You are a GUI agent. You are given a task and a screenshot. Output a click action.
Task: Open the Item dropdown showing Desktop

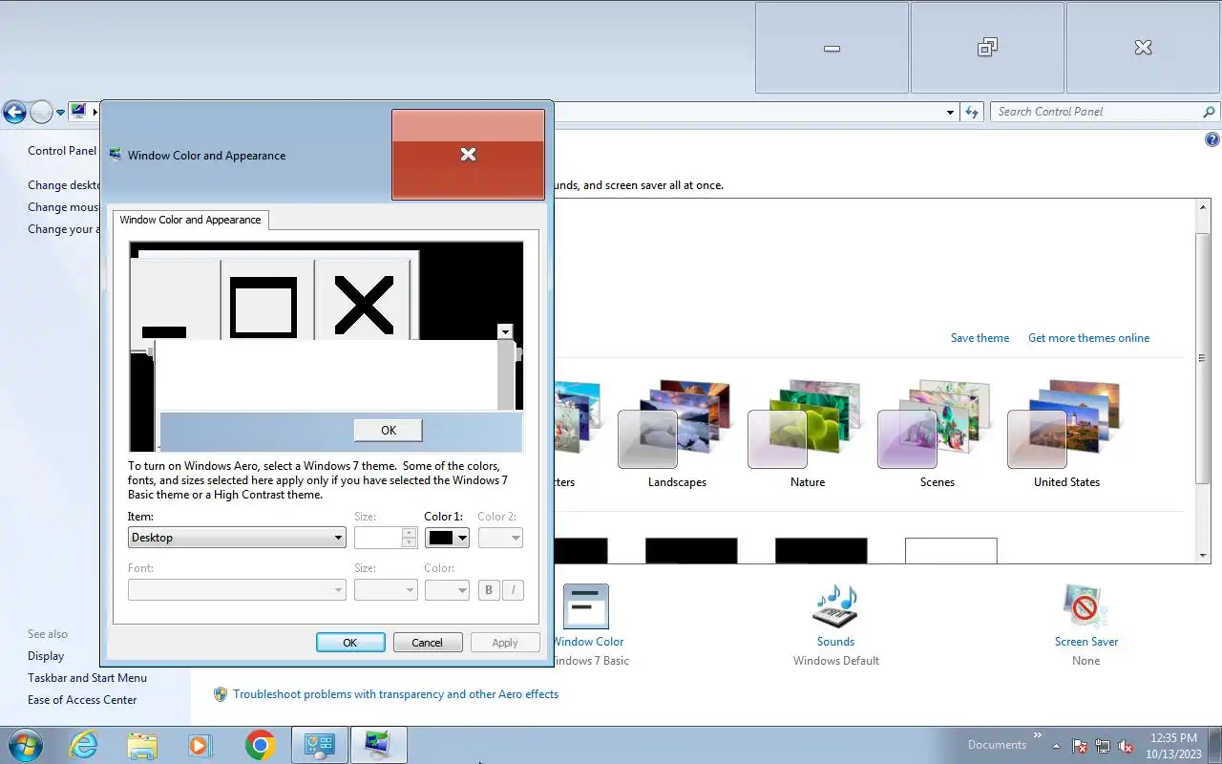(237, 538)
